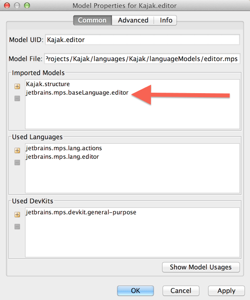Confirm the dialog with OK
Image resolution: width=250 pixels, height=300 pixels.
[x=135, y=290]
